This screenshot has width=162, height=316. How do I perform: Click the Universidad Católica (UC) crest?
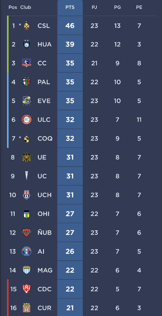26,176
